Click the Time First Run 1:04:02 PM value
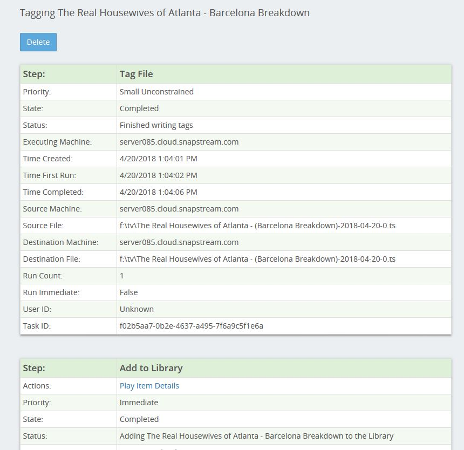The height and width of the screenshot is (450, 464). tap(158, 175)
